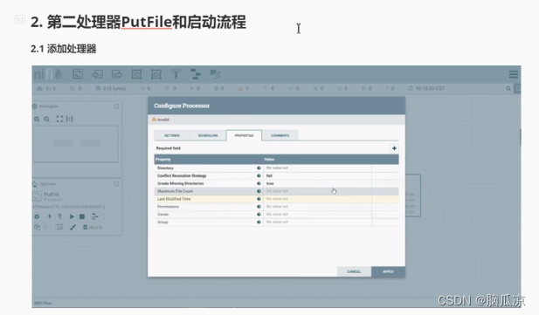Open the 'true' Create Missing Directories value

(x=317, y=183)
